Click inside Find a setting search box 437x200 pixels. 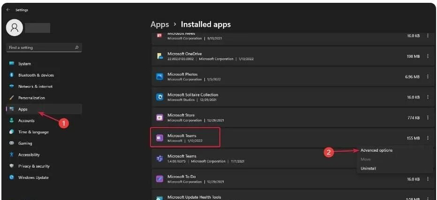tap(44, 48)
